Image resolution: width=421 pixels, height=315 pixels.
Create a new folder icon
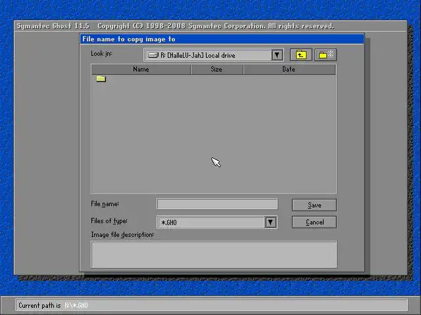tap(326, 55)
